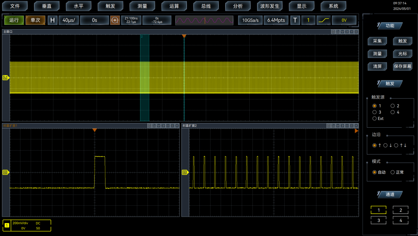Click the camera icon in 时基扩展1 title bar

pos(150,125)
